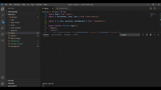Screen dimensions: 161x90
Task: Click the 'Hello world!' terminal output
Action: pyautogui.click(x=48, y=84)
